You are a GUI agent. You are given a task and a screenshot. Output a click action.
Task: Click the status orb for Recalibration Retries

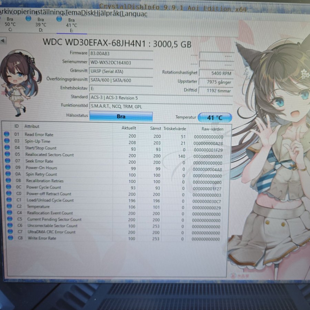[x=8, y=180]
